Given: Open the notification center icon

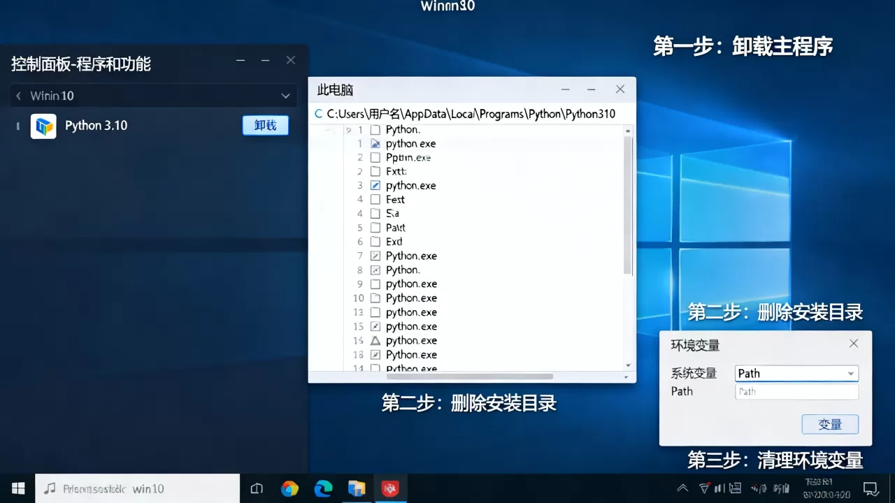Looking at the screenshot, I should [x=871, y=488].
